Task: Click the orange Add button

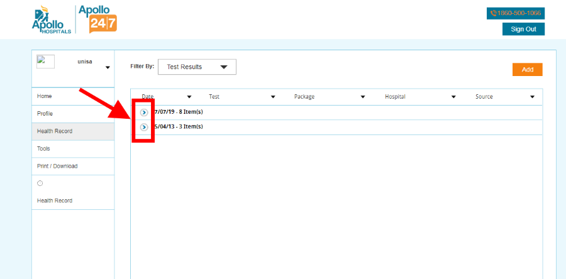Action: (x=527, y=70)
